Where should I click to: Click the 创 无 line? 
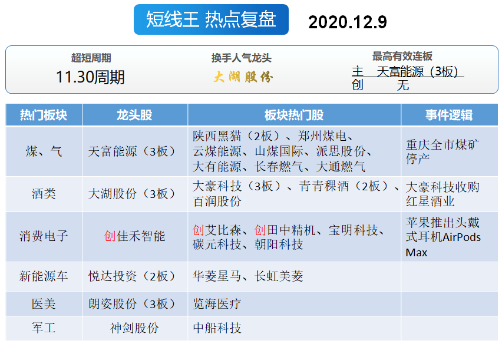380,85
